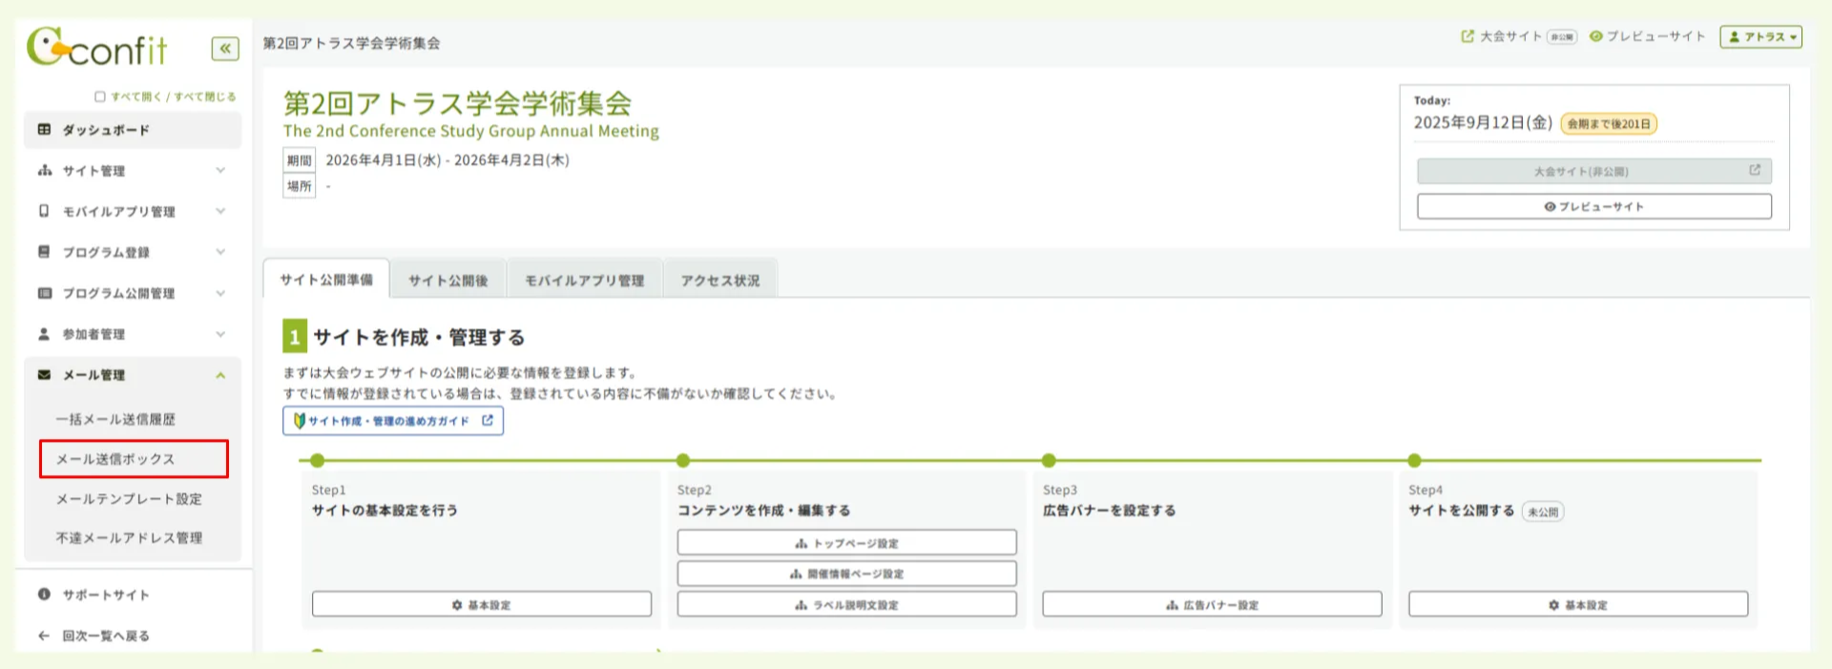
Task: Click the external-link icon in 大会サイト(非公開) button
Action: (x=1755, y=170)
